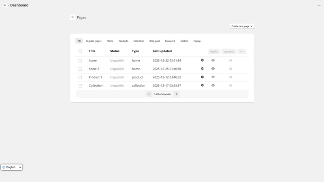Switch to the Password tab
This screenshot has width=324, height=182.
[x=170, y=41]
